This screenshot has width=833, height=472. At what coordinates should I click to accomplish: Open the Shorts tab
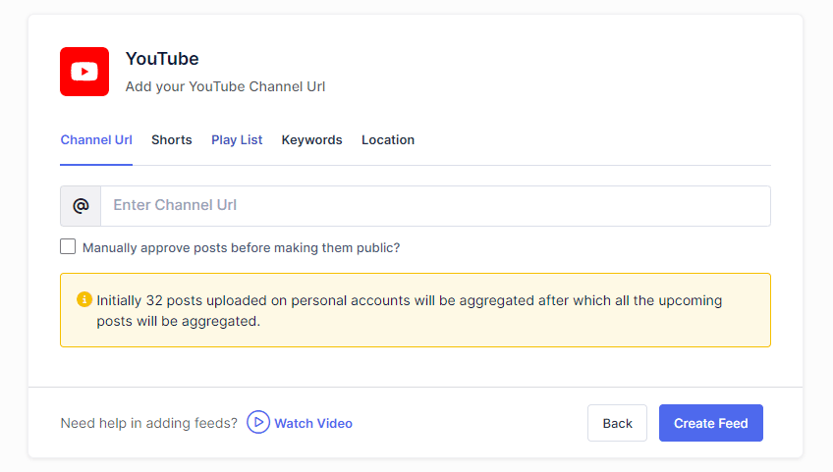[171, 140]
